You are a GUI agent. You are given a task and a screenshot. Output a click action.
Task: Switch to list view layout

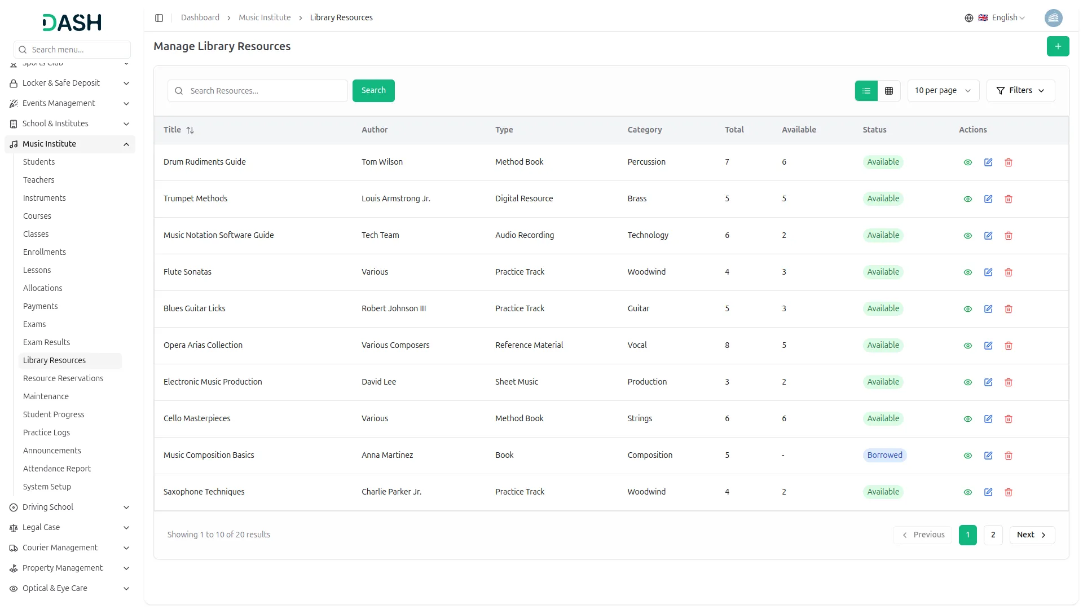pos(866,91)
